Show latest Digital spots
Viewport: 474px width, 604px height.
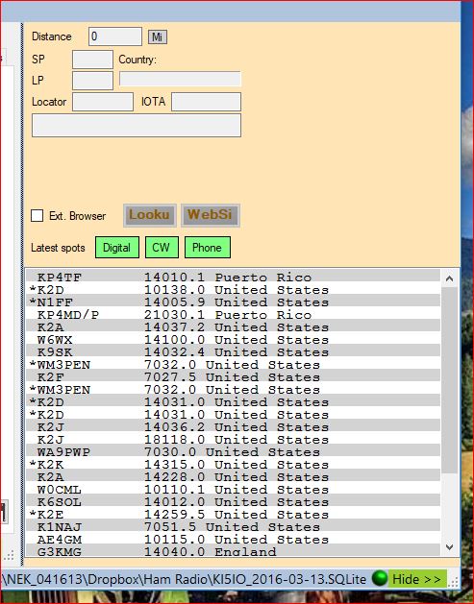pyautogui.click(x=117, y=248)
